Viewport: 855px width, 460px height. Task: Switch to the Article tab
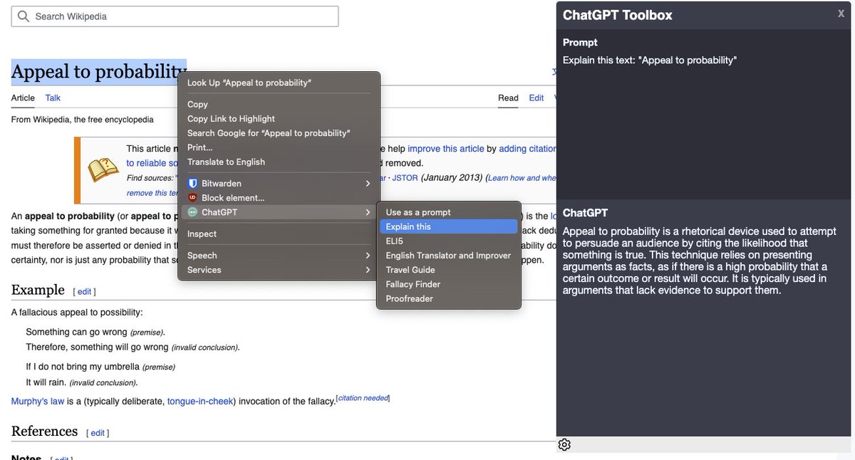point(23,98)
